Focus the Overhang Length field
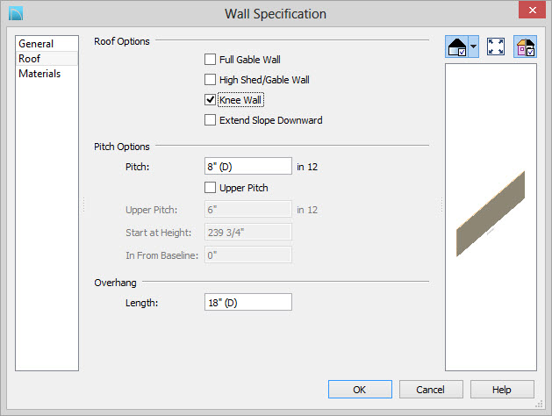 (248, 302)
